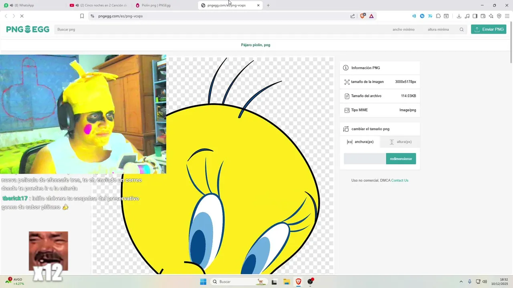Switch to Cinco noches YouTube tab
Screen dimensions: 513x288
pos(98,5)
